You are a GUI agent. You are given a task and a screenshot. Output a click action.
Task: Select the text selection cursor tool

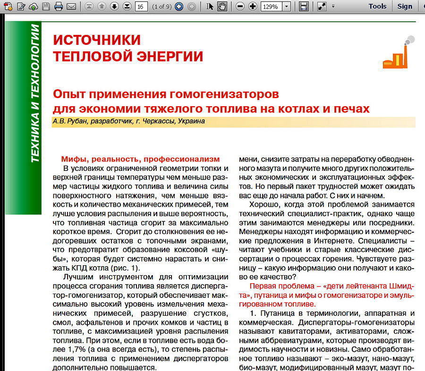(x=210, y=6)
